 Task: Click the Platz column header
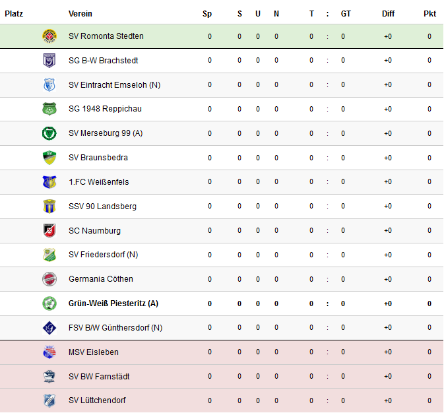14,14
